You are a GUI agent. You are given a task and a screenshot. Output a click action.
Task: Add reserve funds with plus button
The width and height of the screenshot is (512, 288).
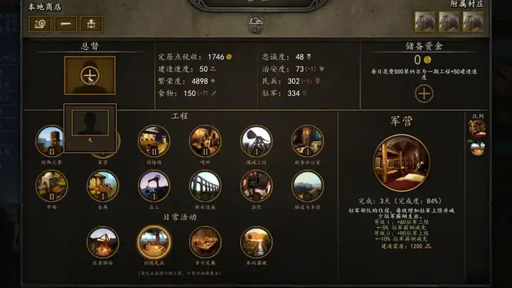tap(424, 94)
